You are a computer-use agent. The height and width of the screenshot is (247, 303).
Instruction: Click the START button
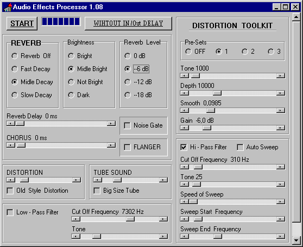(x=22, y=23)
